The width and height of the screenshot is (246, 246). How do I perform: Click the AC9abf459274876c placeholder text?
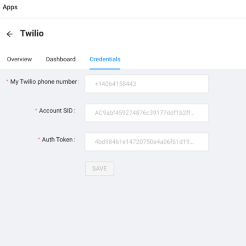pos(144,113)
